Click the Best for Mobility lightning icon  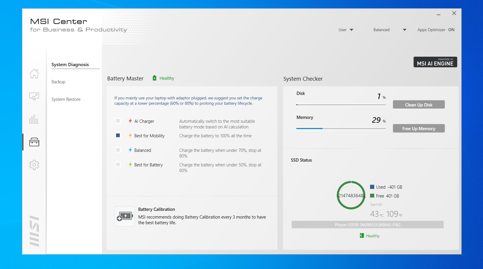(130, 136)
